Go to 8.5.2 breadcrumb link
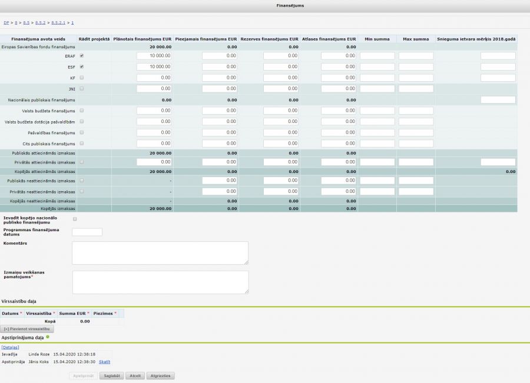Screen dimensions: 530x383 41,22
